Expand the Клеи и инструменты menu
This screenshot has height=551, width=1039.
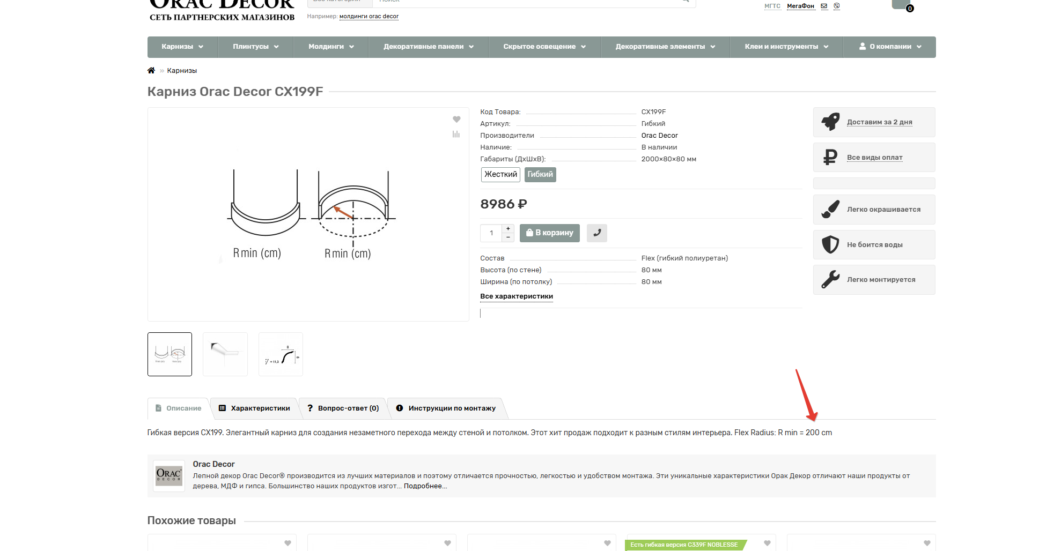(x=786, y=47)
